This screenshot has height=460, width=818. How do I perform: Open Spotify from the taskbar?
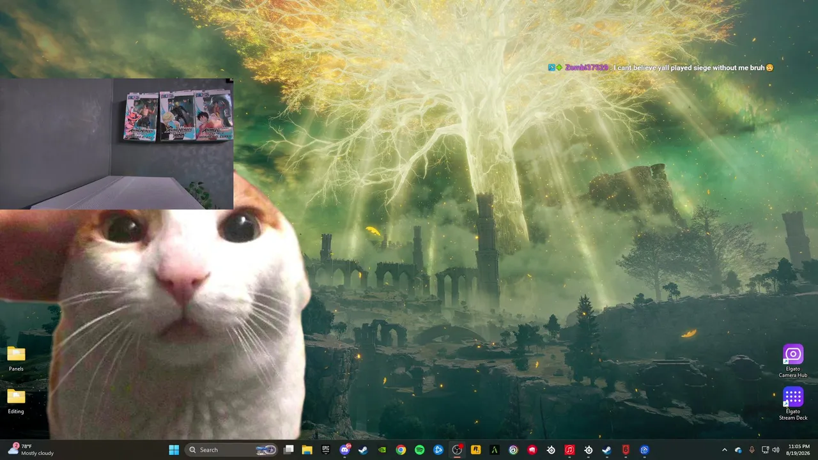419,450
